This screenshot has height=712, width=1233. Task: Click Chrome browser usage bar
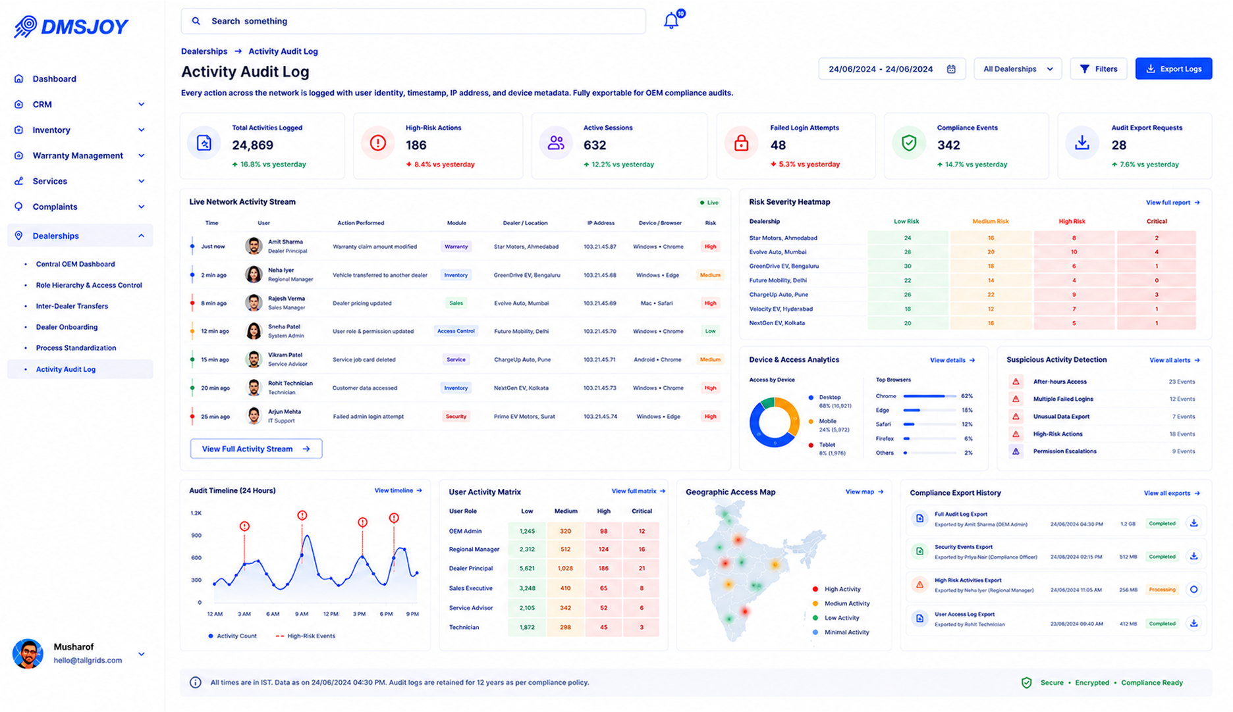929,396
